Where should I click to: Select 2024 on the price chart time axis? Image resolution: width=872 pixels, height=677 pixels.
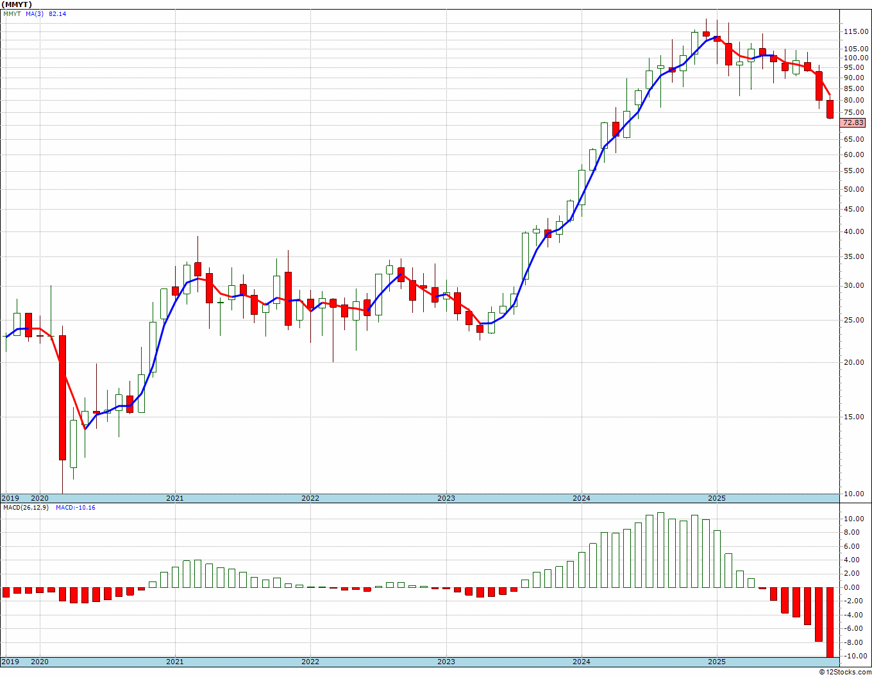pyautogui.click(x=582, y=498)
